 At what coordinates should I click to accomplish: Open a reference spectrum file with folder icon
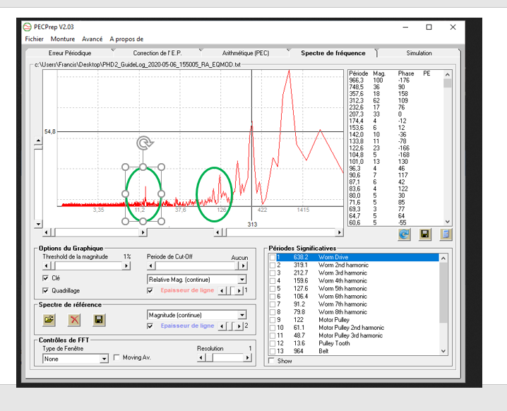point(49,320)
